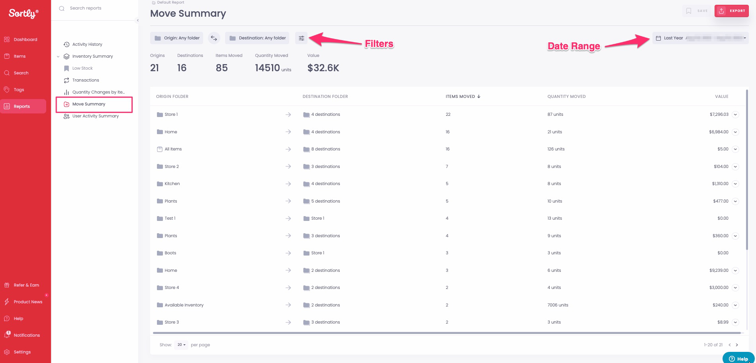Collapse the Inventory Summary tree item
Viewport: 756px width, 363px height.
pos(58,57)
